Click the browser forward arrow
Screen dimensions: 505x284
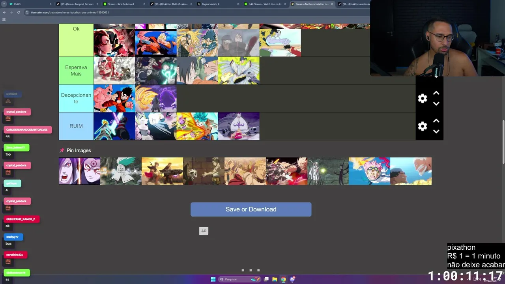(11, 12)
